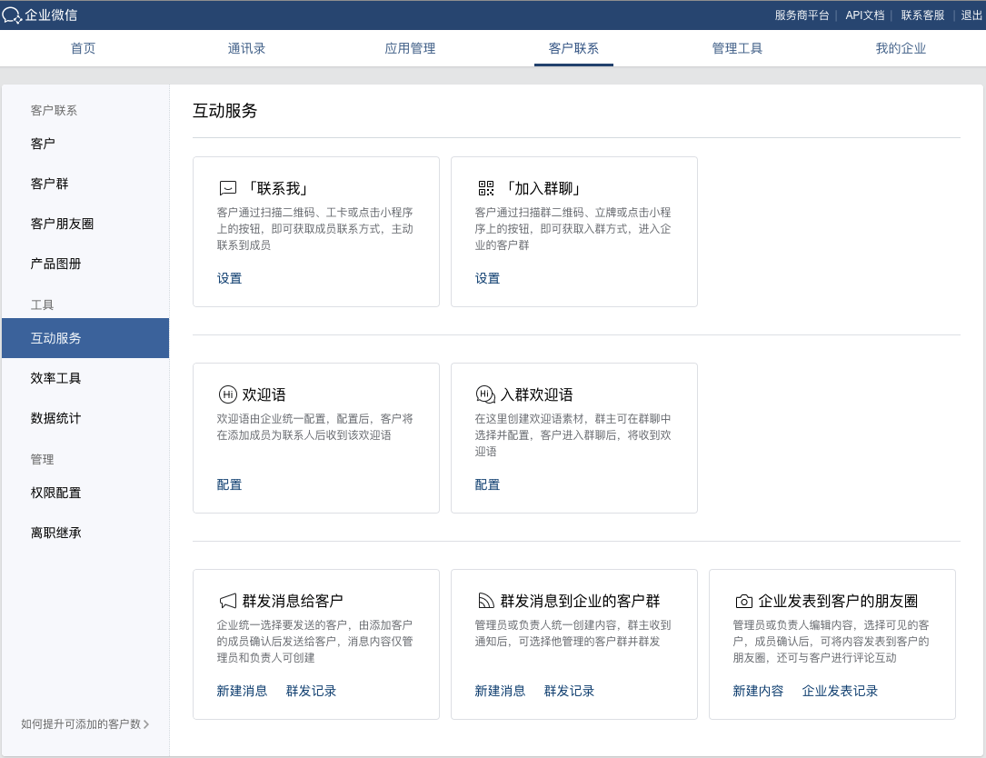This screenshot has width=986, height=758.
Task: Click the 群发消息到企业的客户群 broadcast icon
Action: pyautogui.click(x=486, y=601)
